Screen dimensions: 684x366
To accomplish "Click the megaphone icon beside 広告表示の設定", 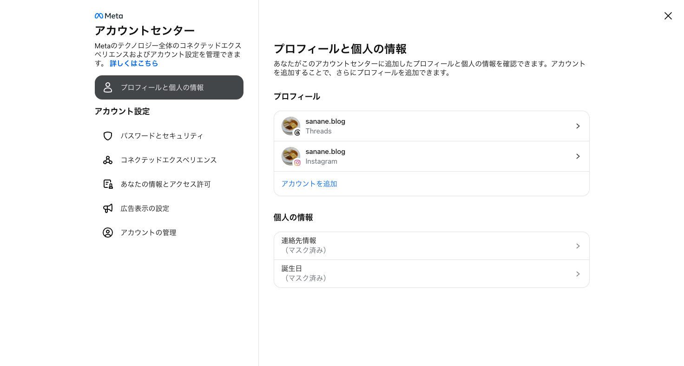I will (x=108, y=208).
